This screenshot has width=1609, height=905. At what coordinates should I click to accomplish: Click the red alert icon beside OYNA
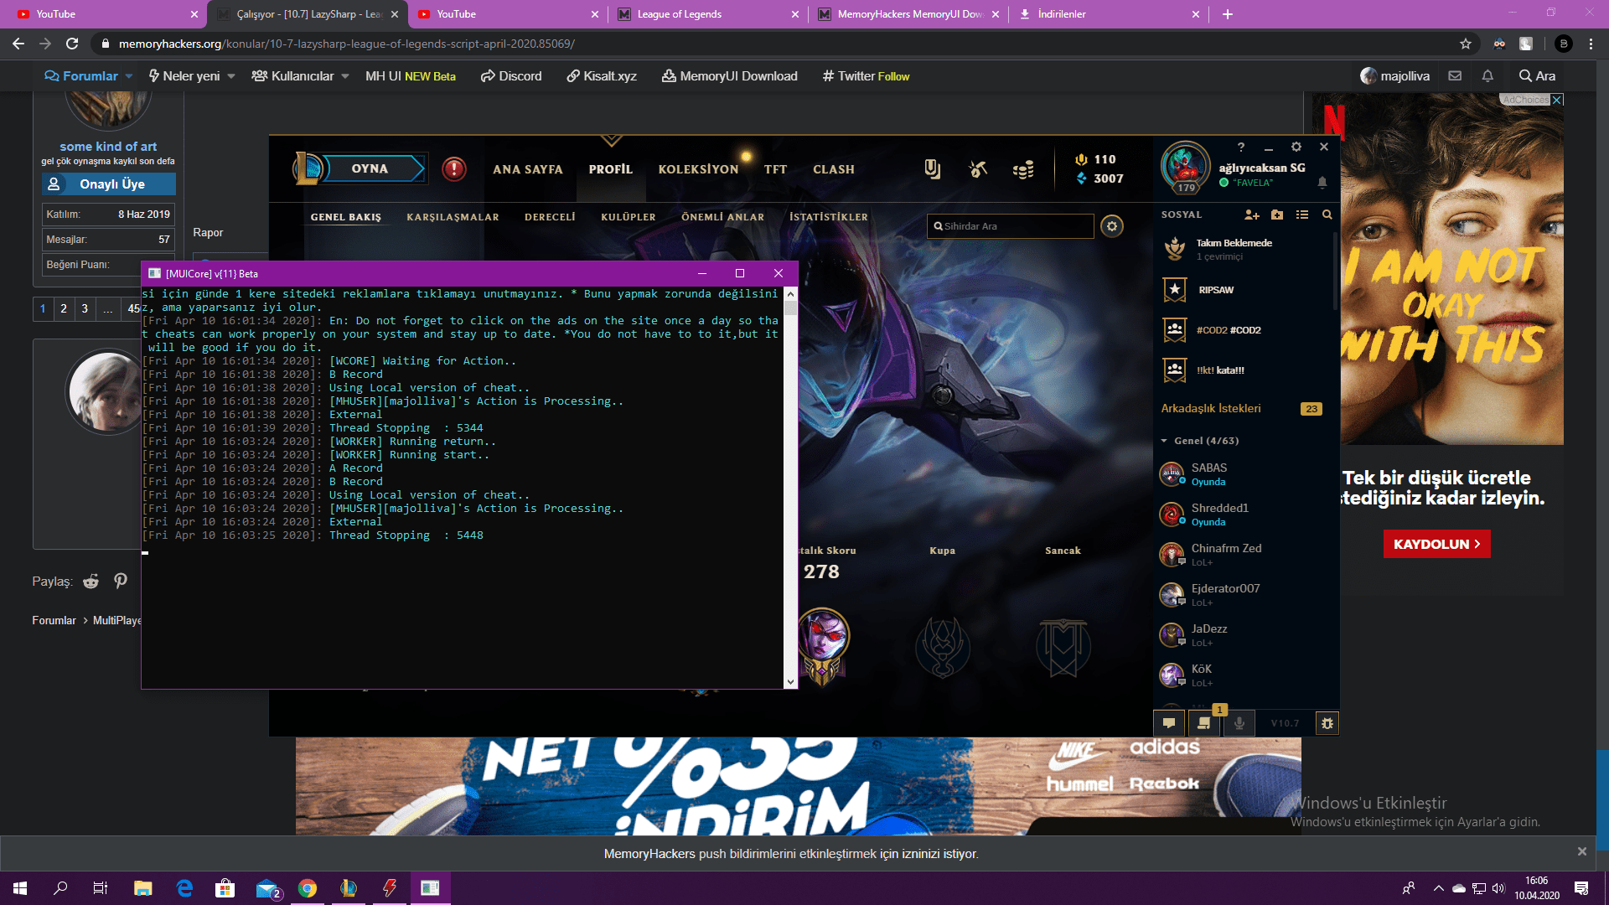[454, 169]
